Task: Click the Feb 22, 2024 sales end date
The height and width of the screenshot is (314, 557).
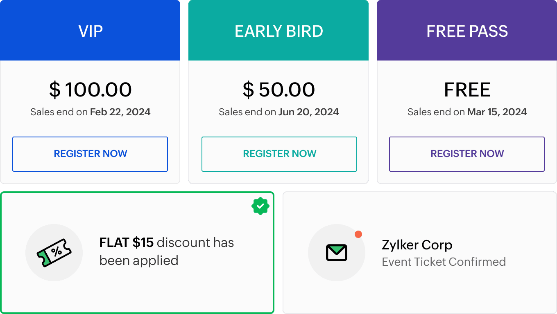Action: [x=120, y=112]
